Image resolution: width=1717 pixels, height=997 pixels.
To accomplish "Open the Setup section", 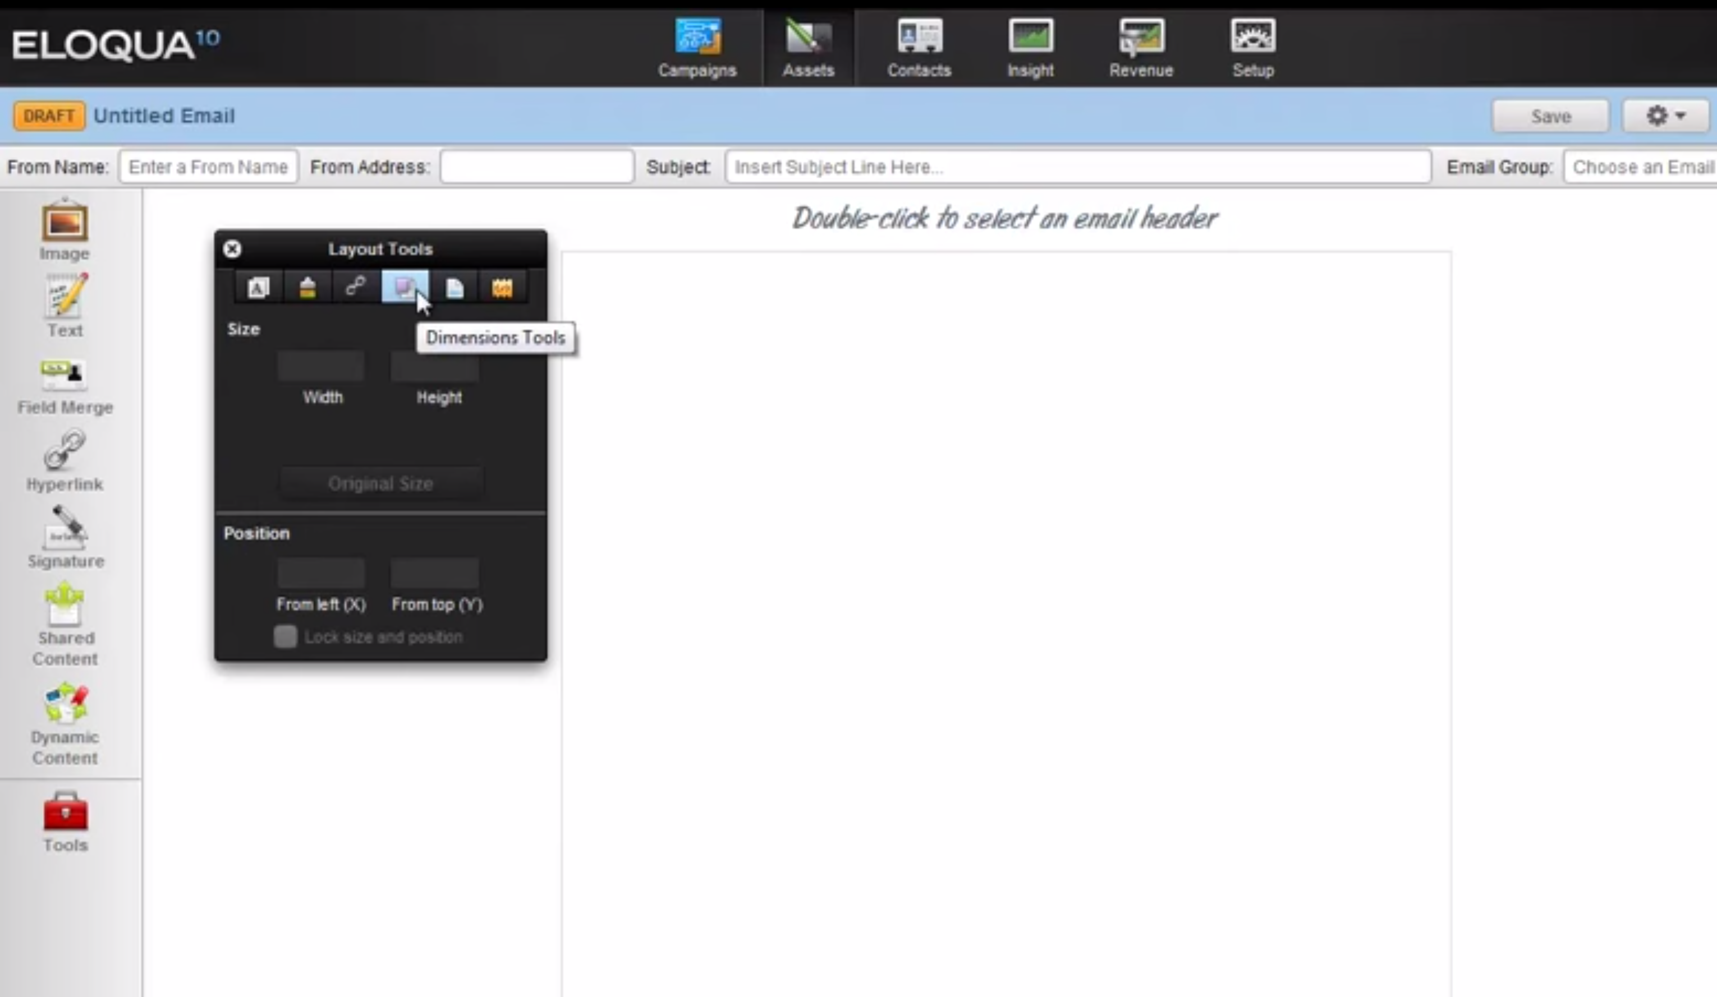I will coord(1253,48).
